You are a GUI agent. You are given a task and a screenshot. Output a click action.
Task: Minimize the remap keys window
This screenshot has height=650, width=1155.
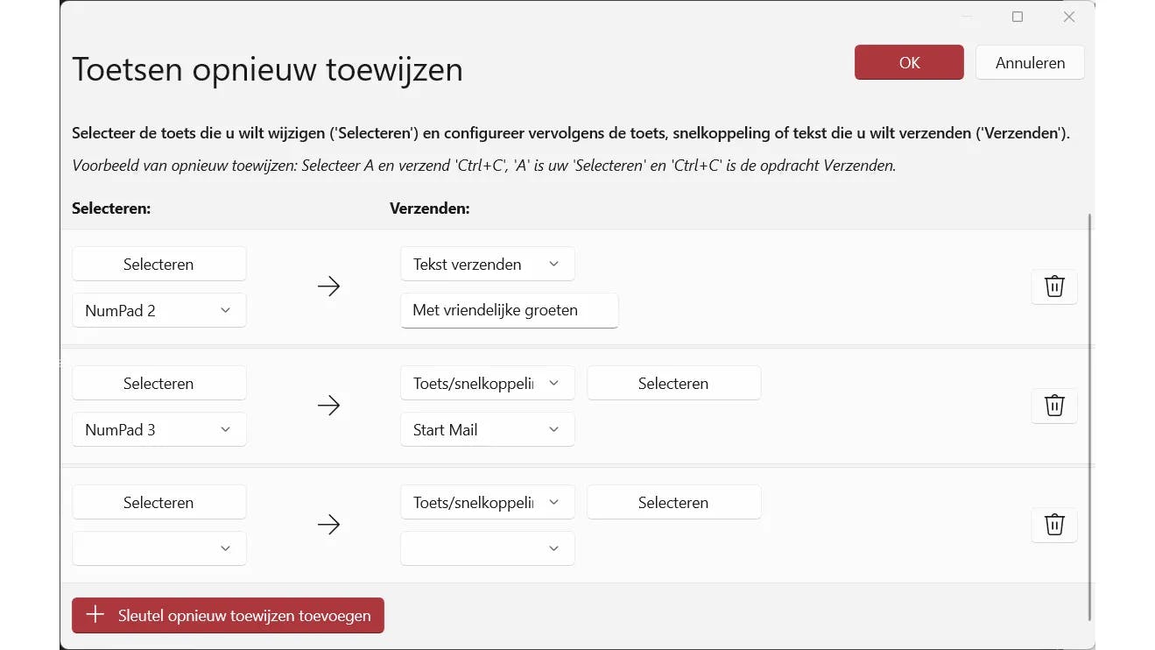[x=967, y=17]
